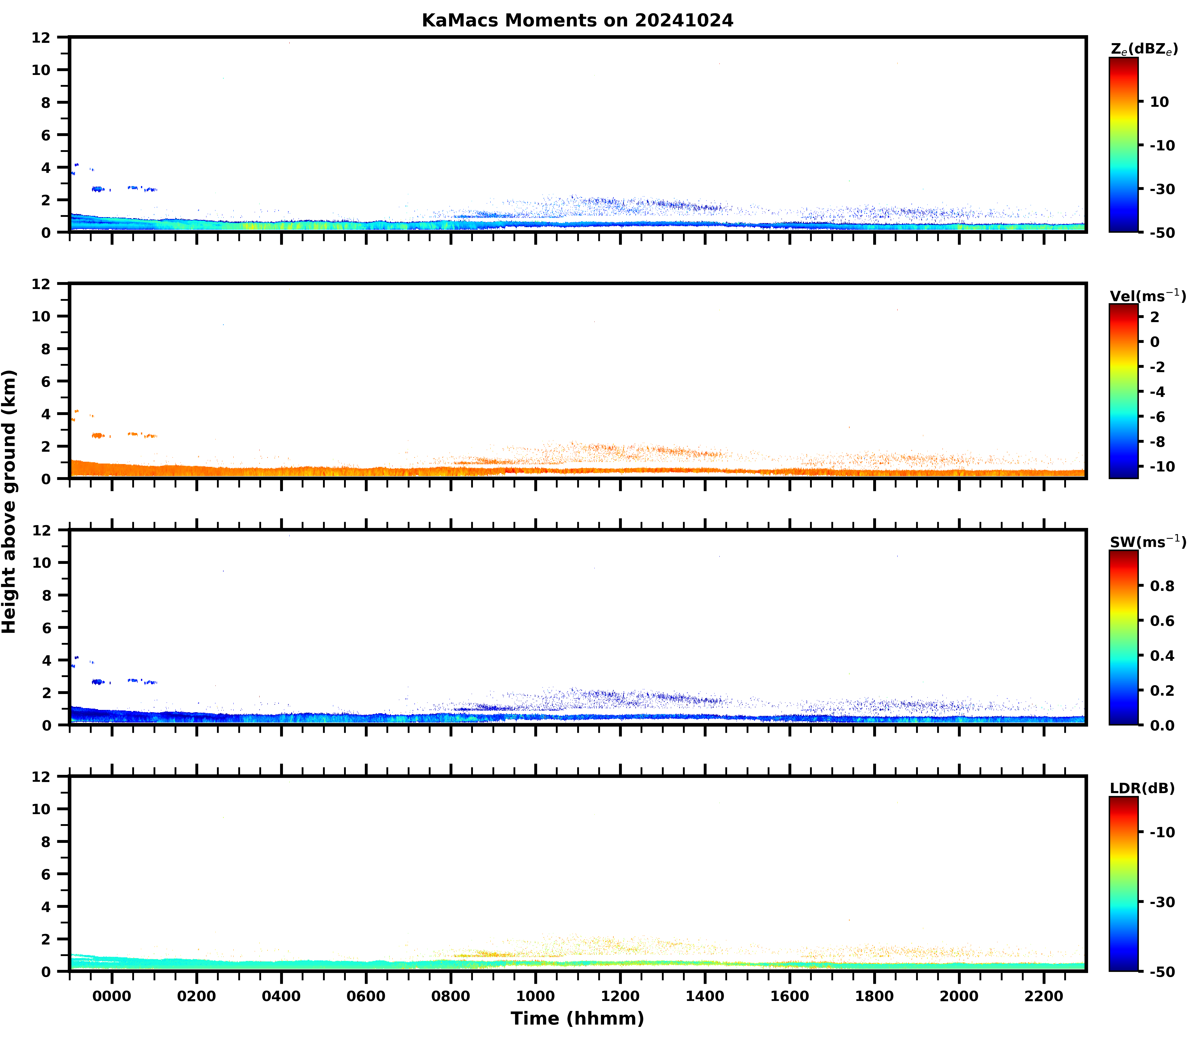Viewport: 1199px width, 1041px height.
Task: Click the 0.8 tick on the SW colorbar
Action: click(1162, 586)
